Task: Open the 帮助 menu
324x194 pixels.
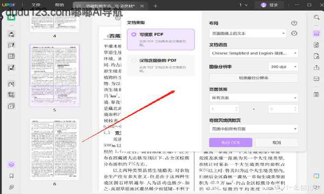Action: point(59,5)
